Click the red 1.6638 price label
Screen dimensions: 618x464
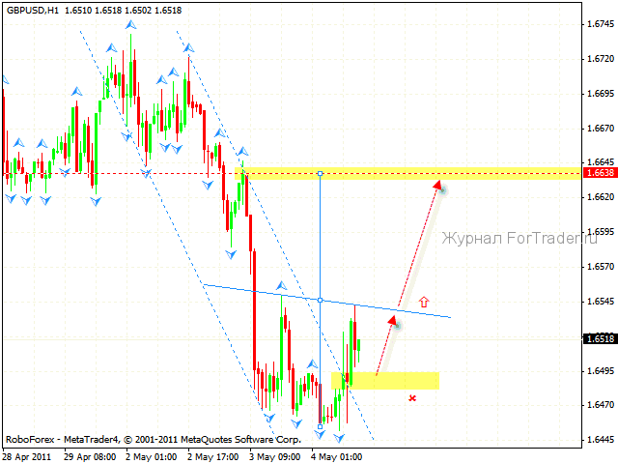coord(600,173)
